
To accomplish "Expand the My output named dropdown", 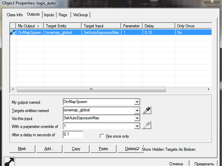I will pyautogui.click(x=137, y=102).
